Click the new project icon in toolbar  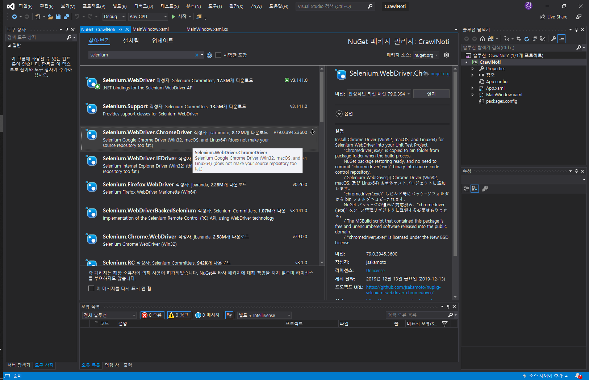click(38, 17)
